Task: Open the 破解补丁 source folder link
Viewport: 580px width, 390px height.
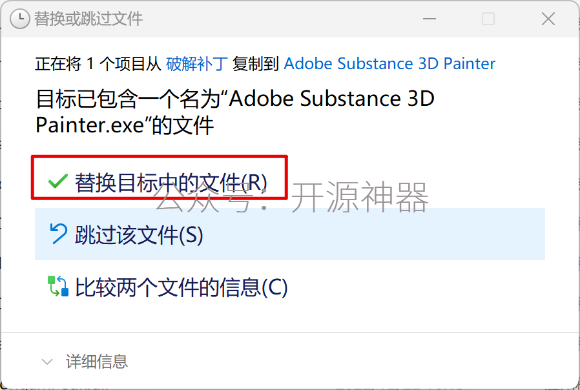Action: tap(196, 64)
